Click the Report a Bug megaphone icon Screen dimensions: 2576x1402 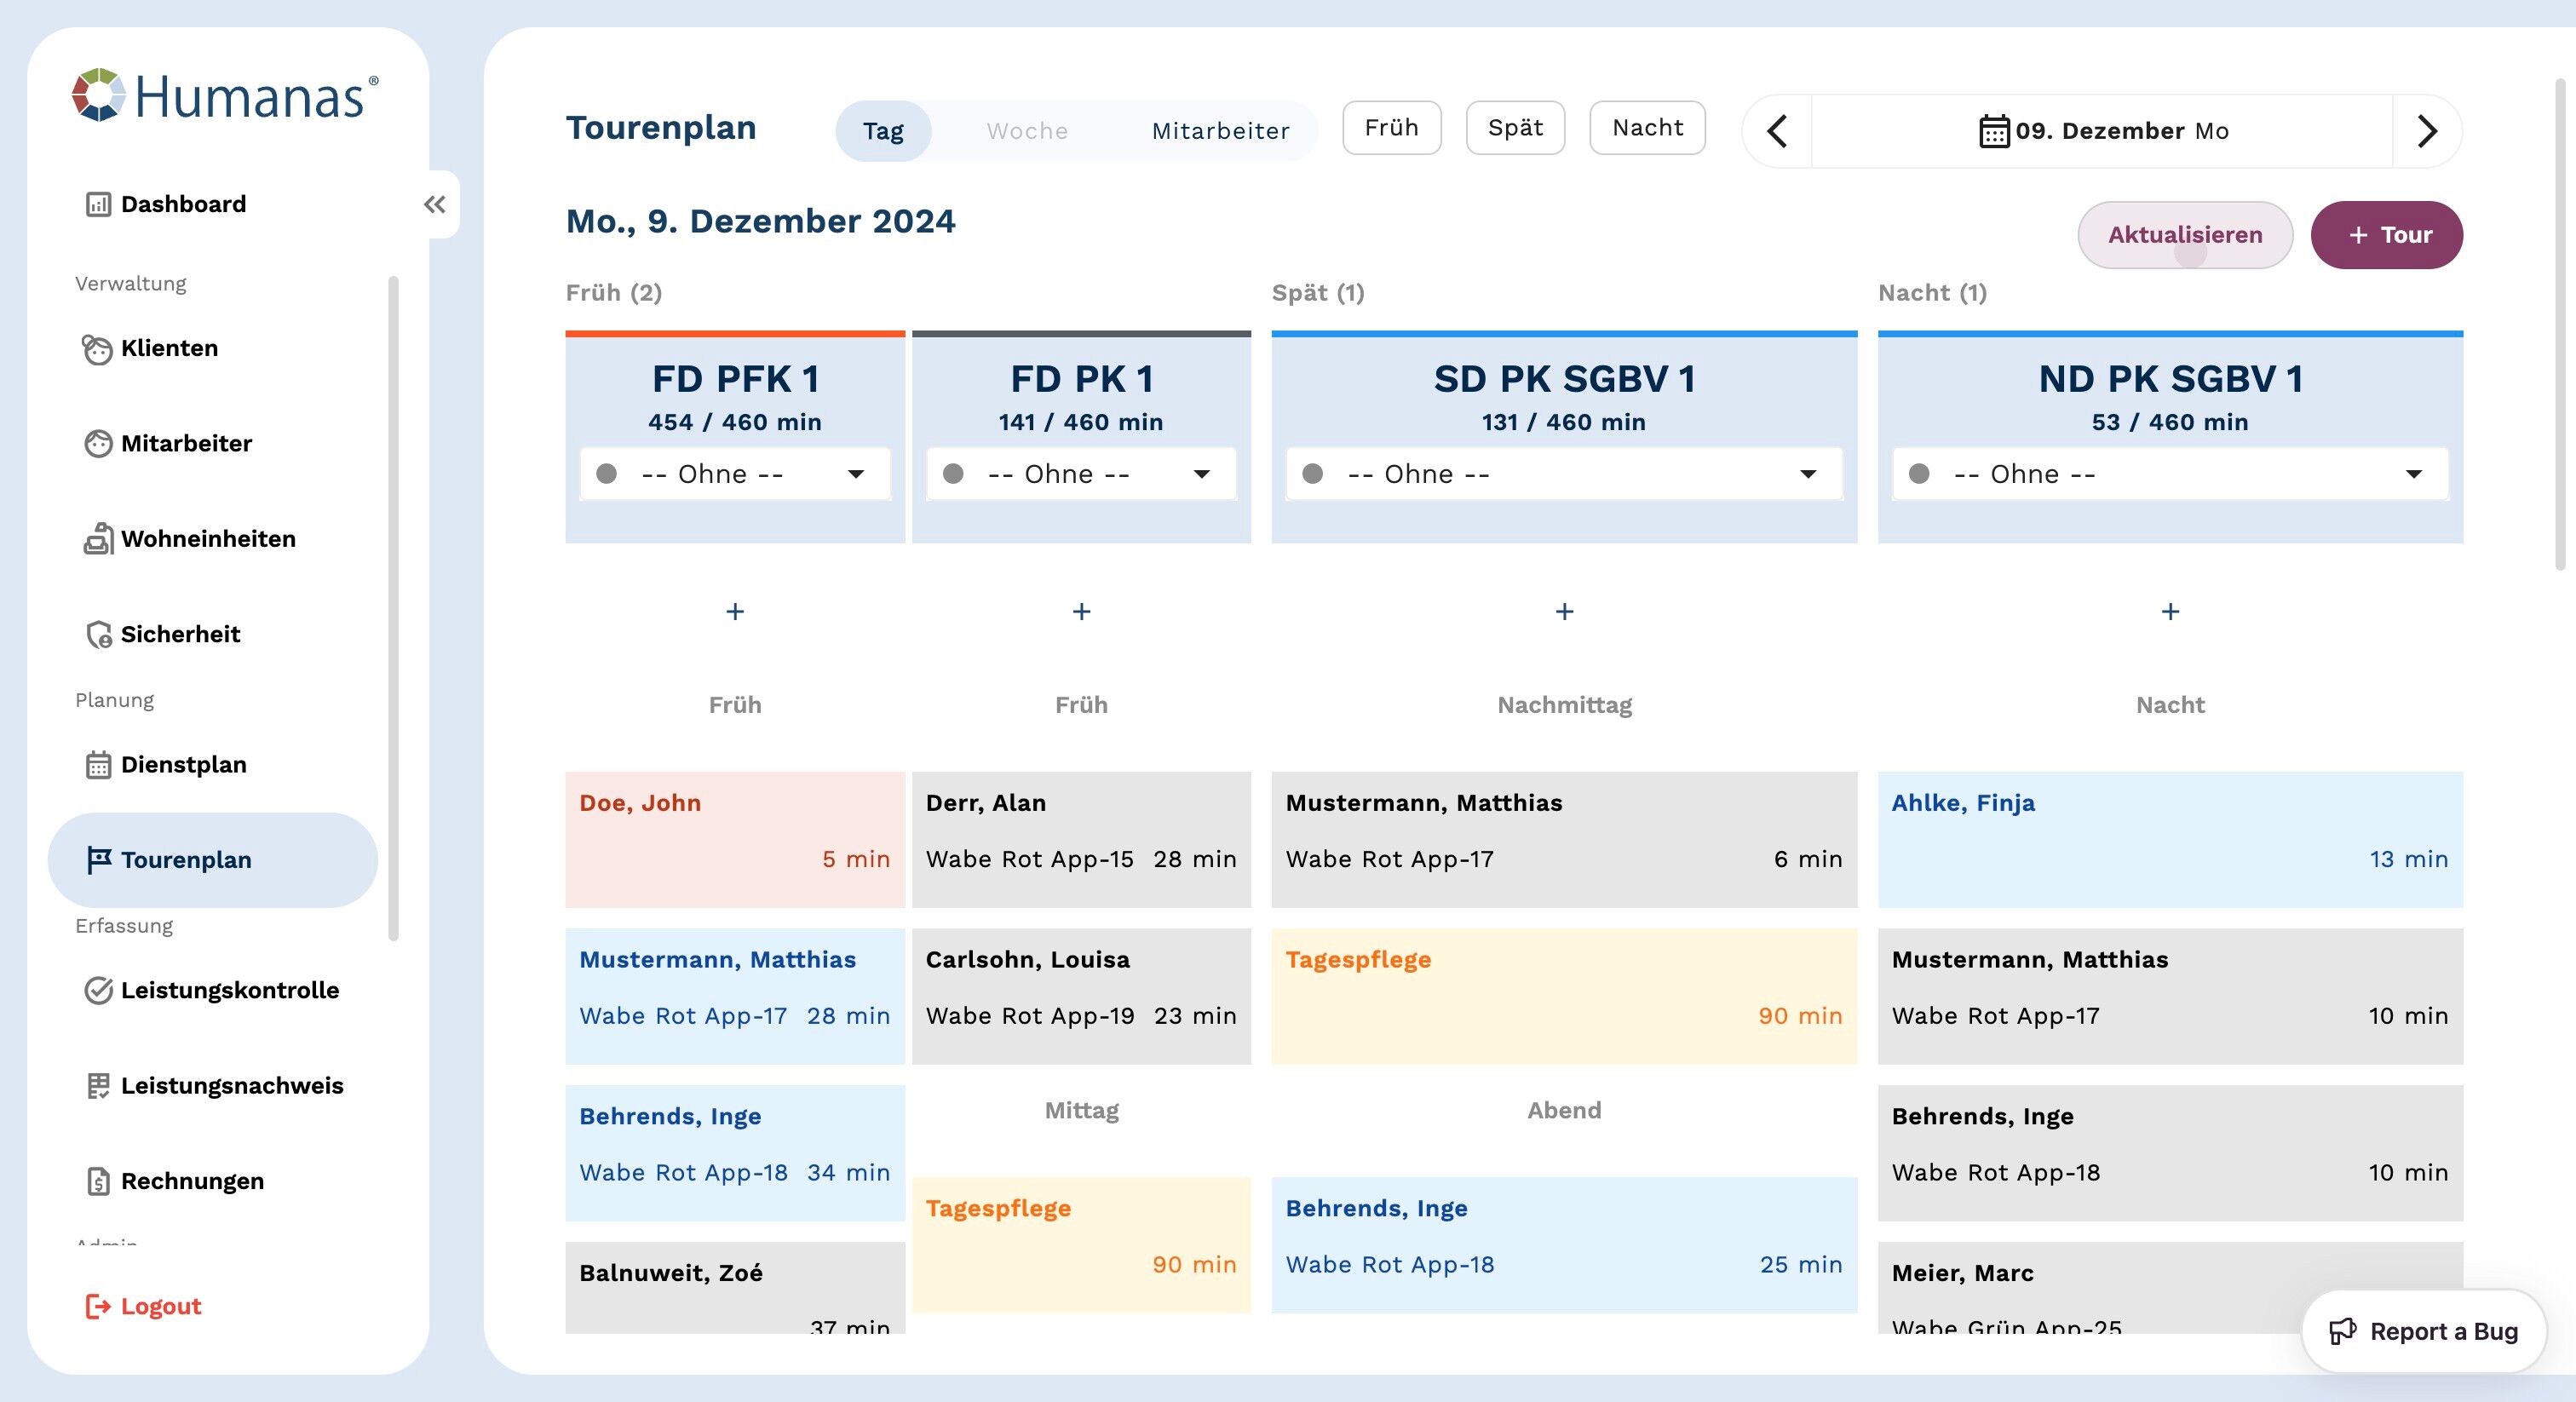click(x=2342, y=1331)
